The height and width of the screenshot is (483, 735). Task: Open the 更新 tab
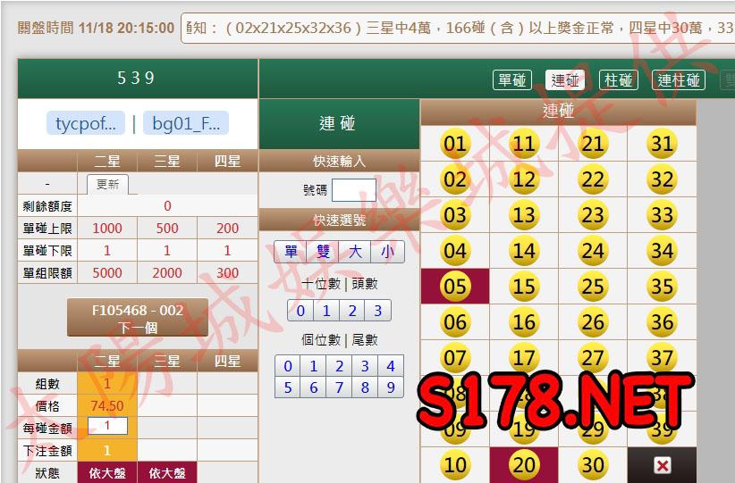point(107,184)
